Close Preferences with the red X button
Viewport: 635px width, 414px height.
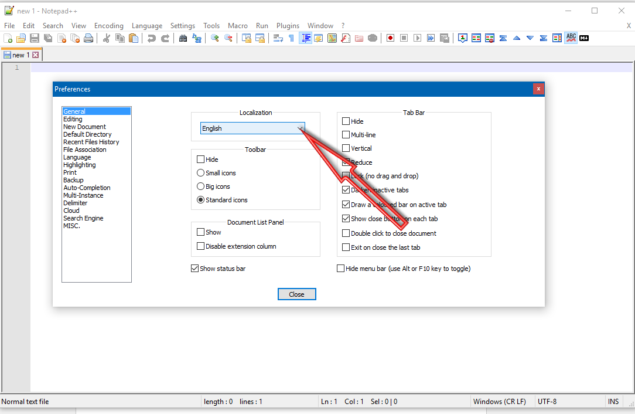point(538,89)
